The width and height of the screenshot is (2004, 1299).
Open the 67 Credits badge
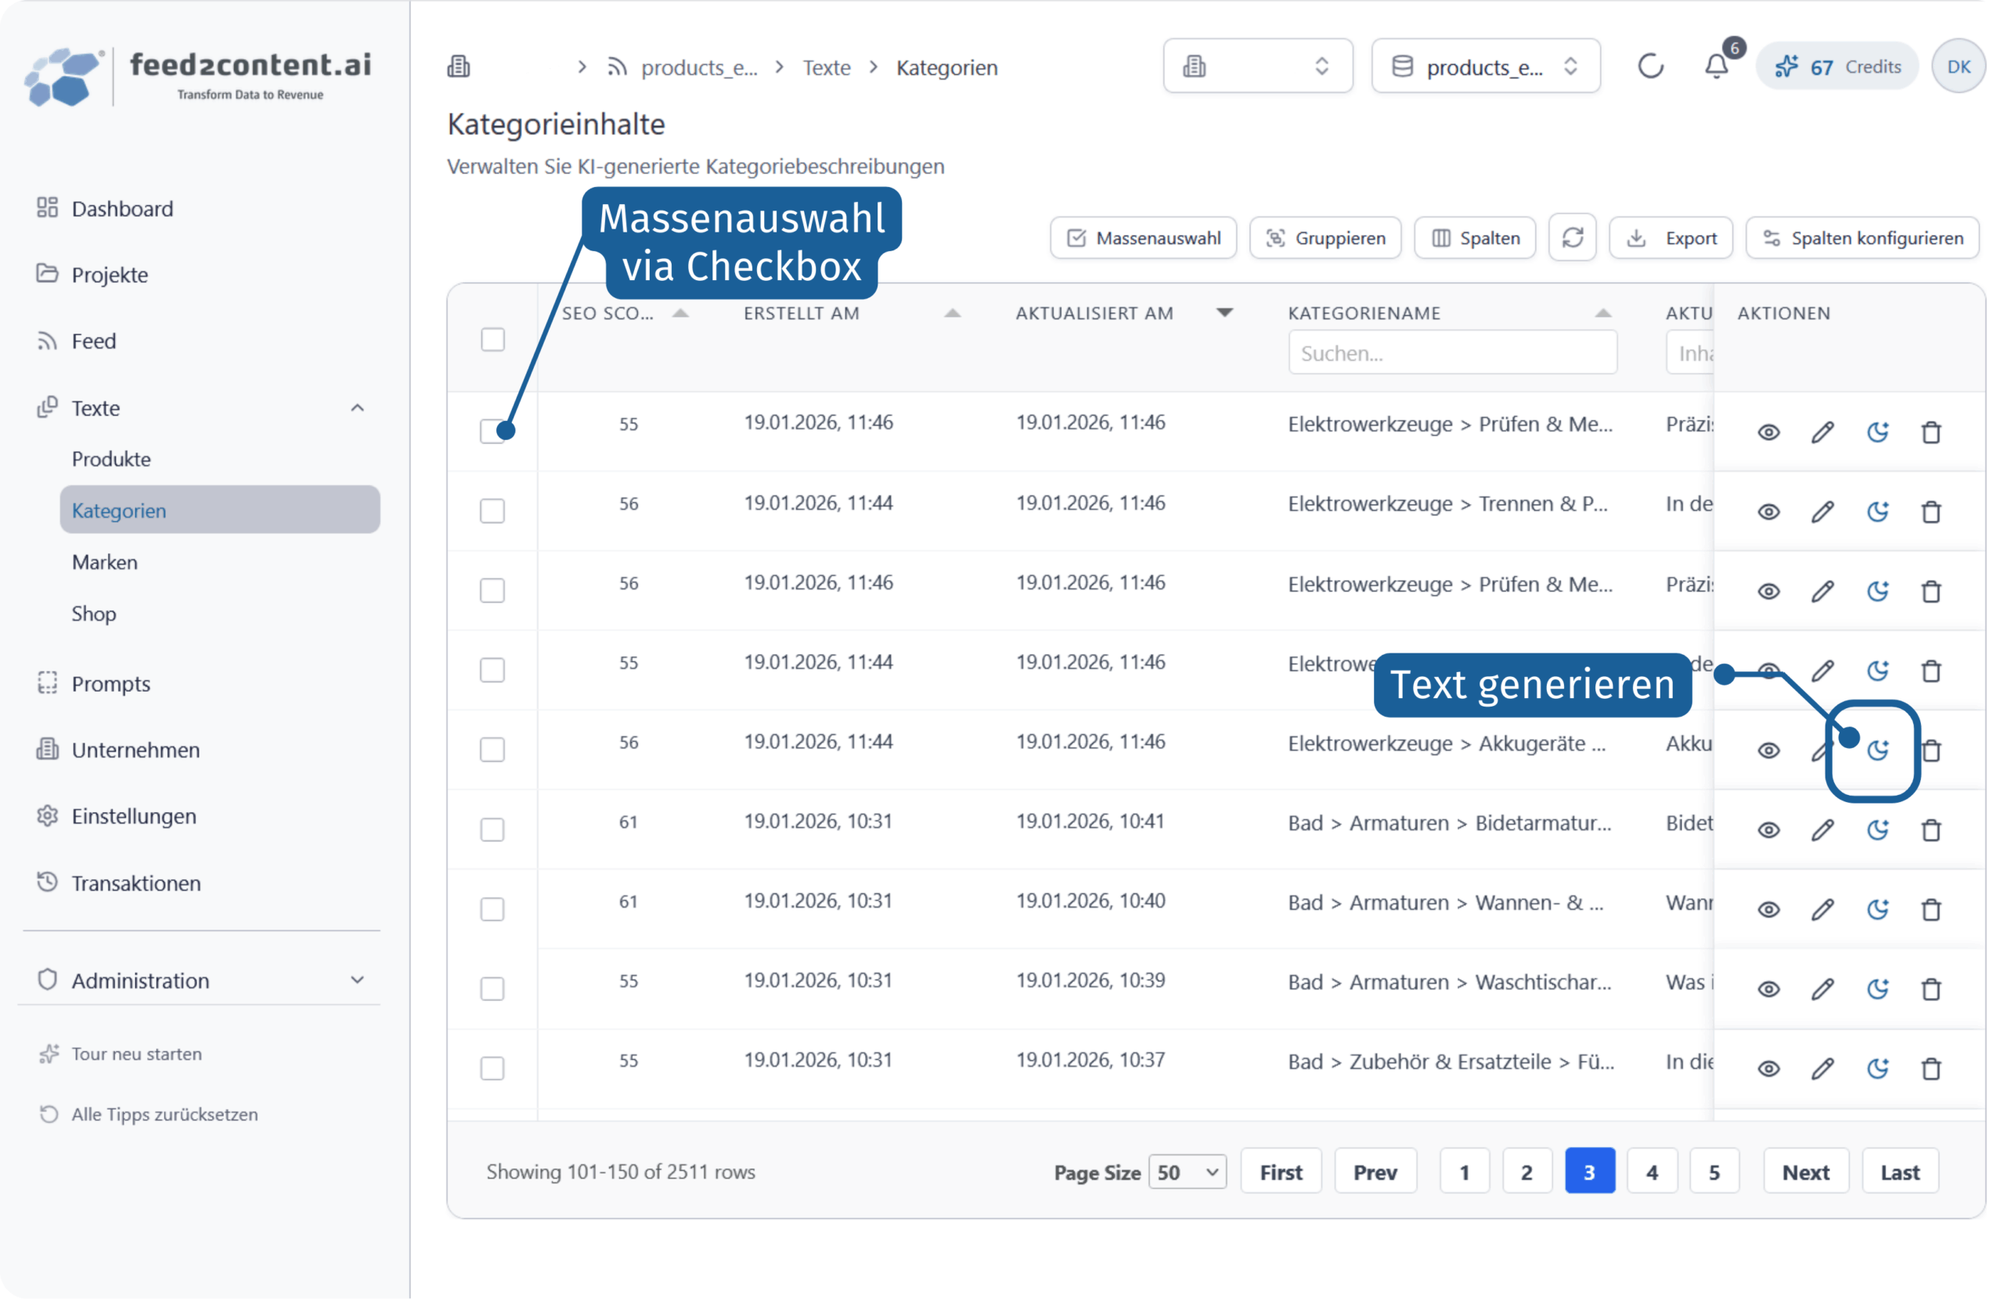1836,67
